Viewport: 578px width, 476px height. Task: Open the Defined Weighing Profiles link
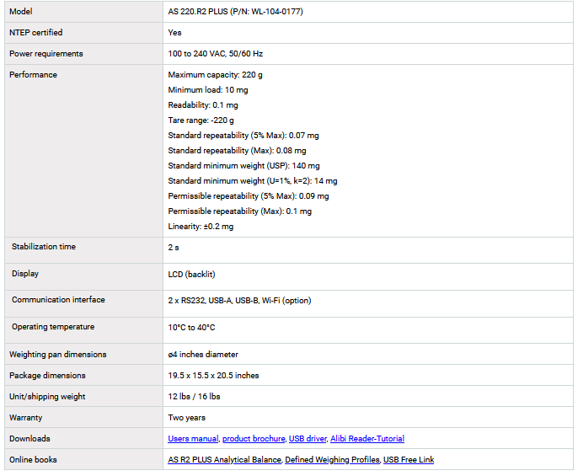tap(332, 460)
